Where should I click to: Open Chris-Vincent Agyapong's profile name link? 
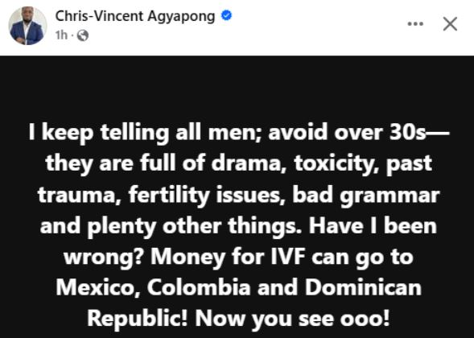(135, 16)
